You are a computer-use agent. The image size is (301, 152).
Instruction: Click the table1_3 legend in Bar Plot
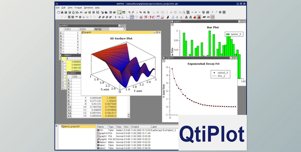pos(234,34)
